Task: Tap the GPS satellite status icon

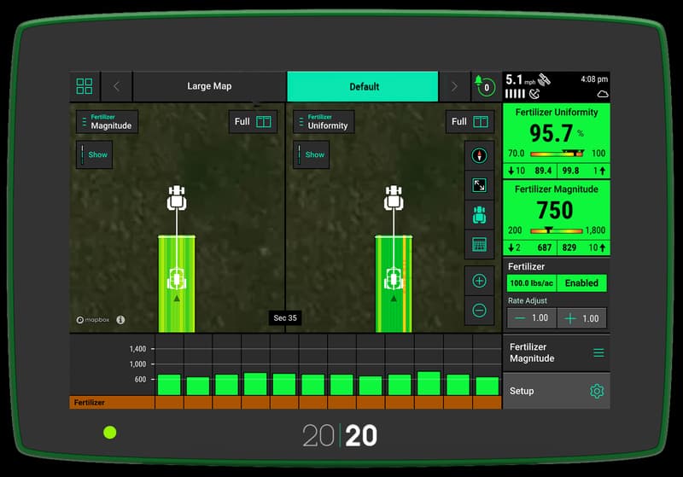Action: 544,79
